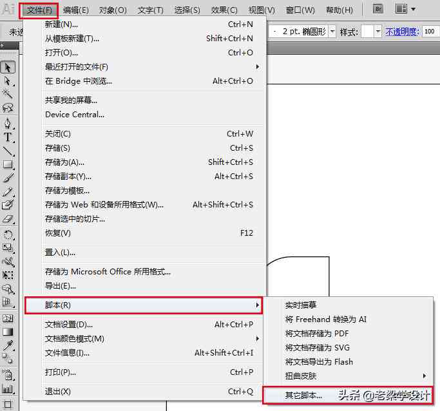Open the 效果(C) menu
440x411 pixels.
tap(224, 10)
